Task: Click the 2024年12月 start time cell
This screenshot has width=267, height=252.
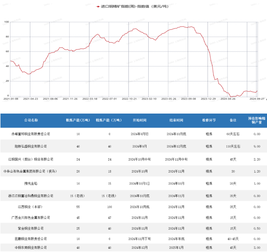Action: (x=140, y=248)
